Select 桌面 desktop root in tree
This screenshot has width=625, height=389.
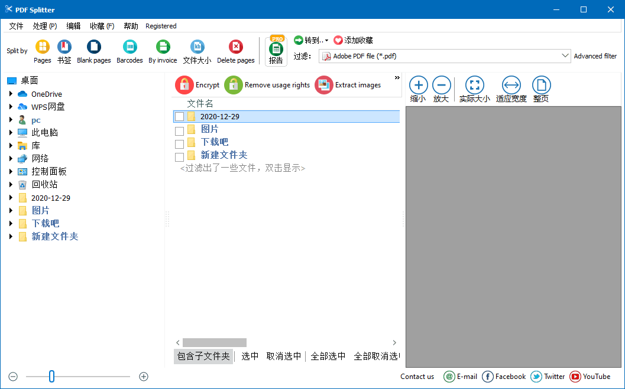(x=29, y=81)
